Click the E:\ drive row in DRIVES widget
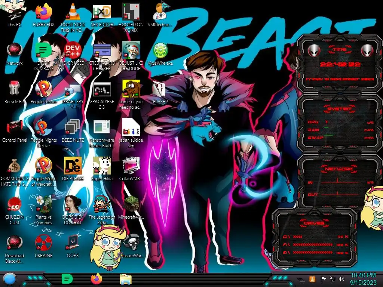This screenshot has height=287, width=383. click(315, 253)
